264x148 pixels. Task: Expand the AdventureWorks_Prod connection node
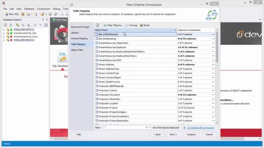coord(4,37)
